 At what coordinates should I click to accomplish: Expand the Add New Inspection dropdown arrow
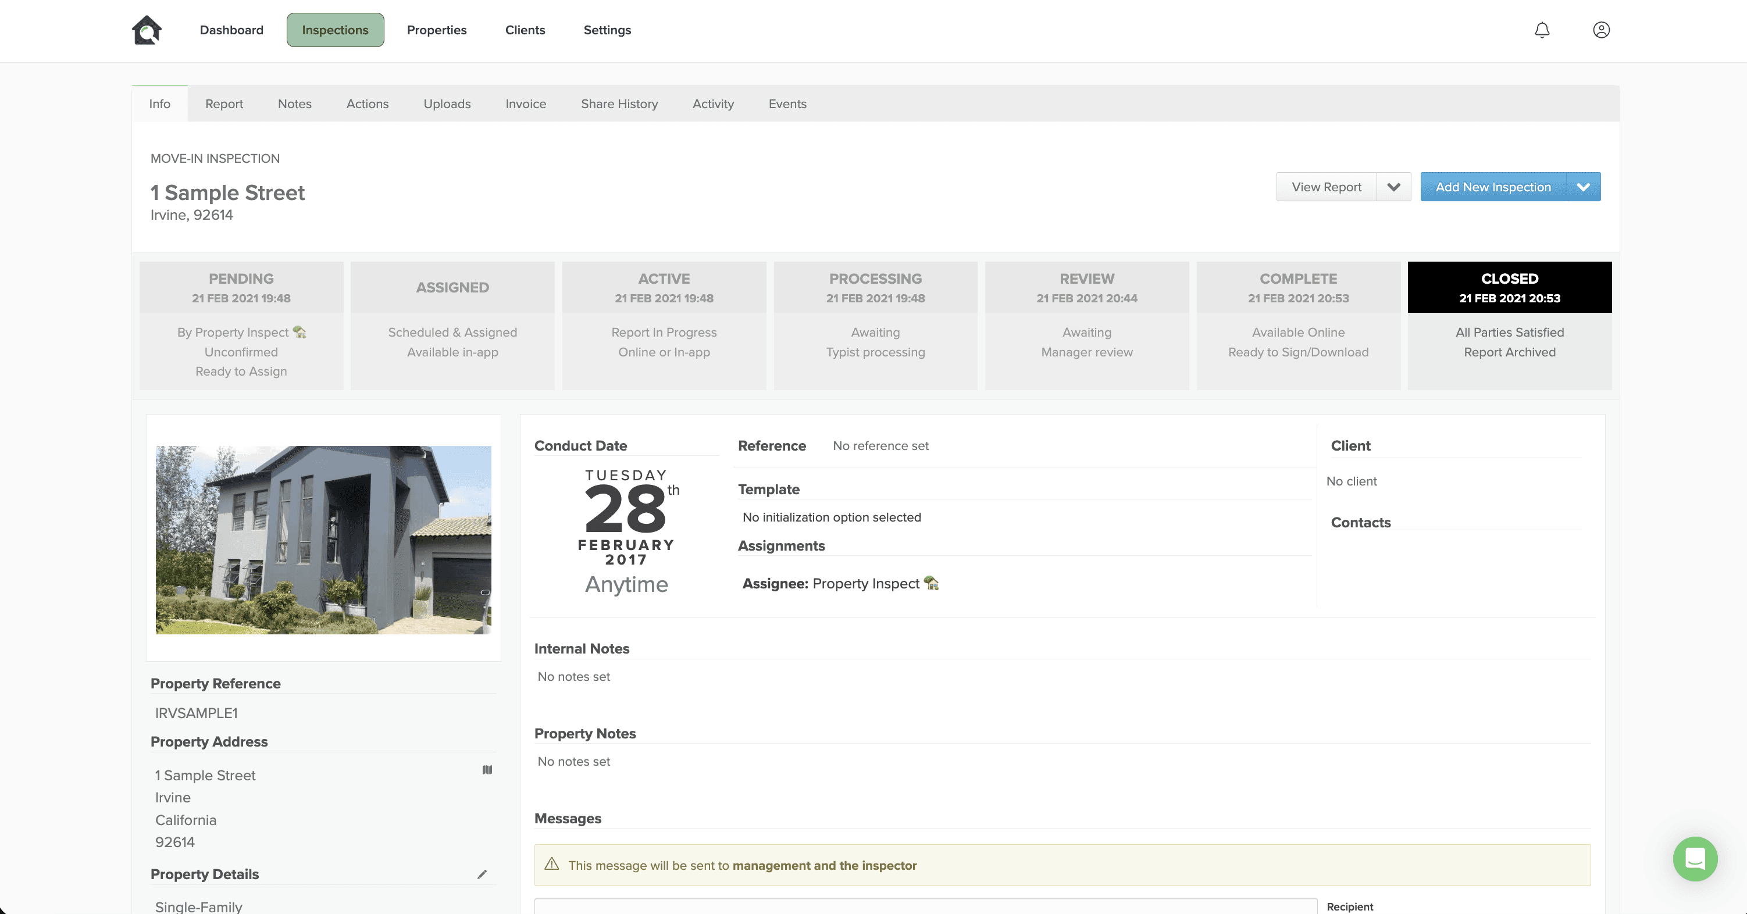tap(1583, 187)
